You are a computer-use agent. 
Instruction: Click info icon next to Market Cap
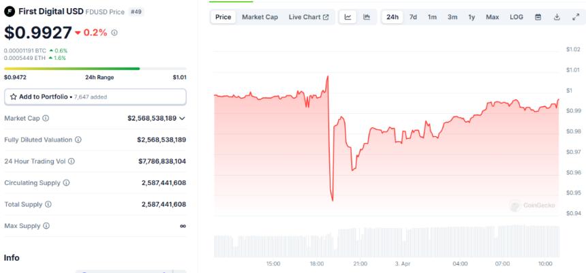click(46, 118)
